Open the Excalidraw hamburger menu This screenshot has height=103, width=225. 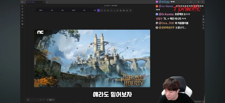(28, 100)
